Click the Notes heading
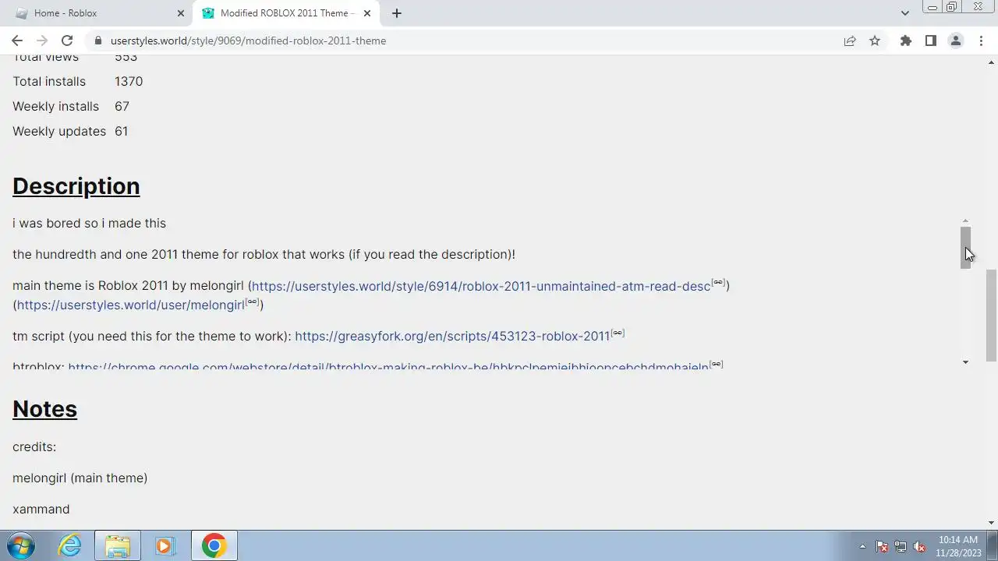Image resolution: width=998 pixels, height=561 pixels. (44, 409)
